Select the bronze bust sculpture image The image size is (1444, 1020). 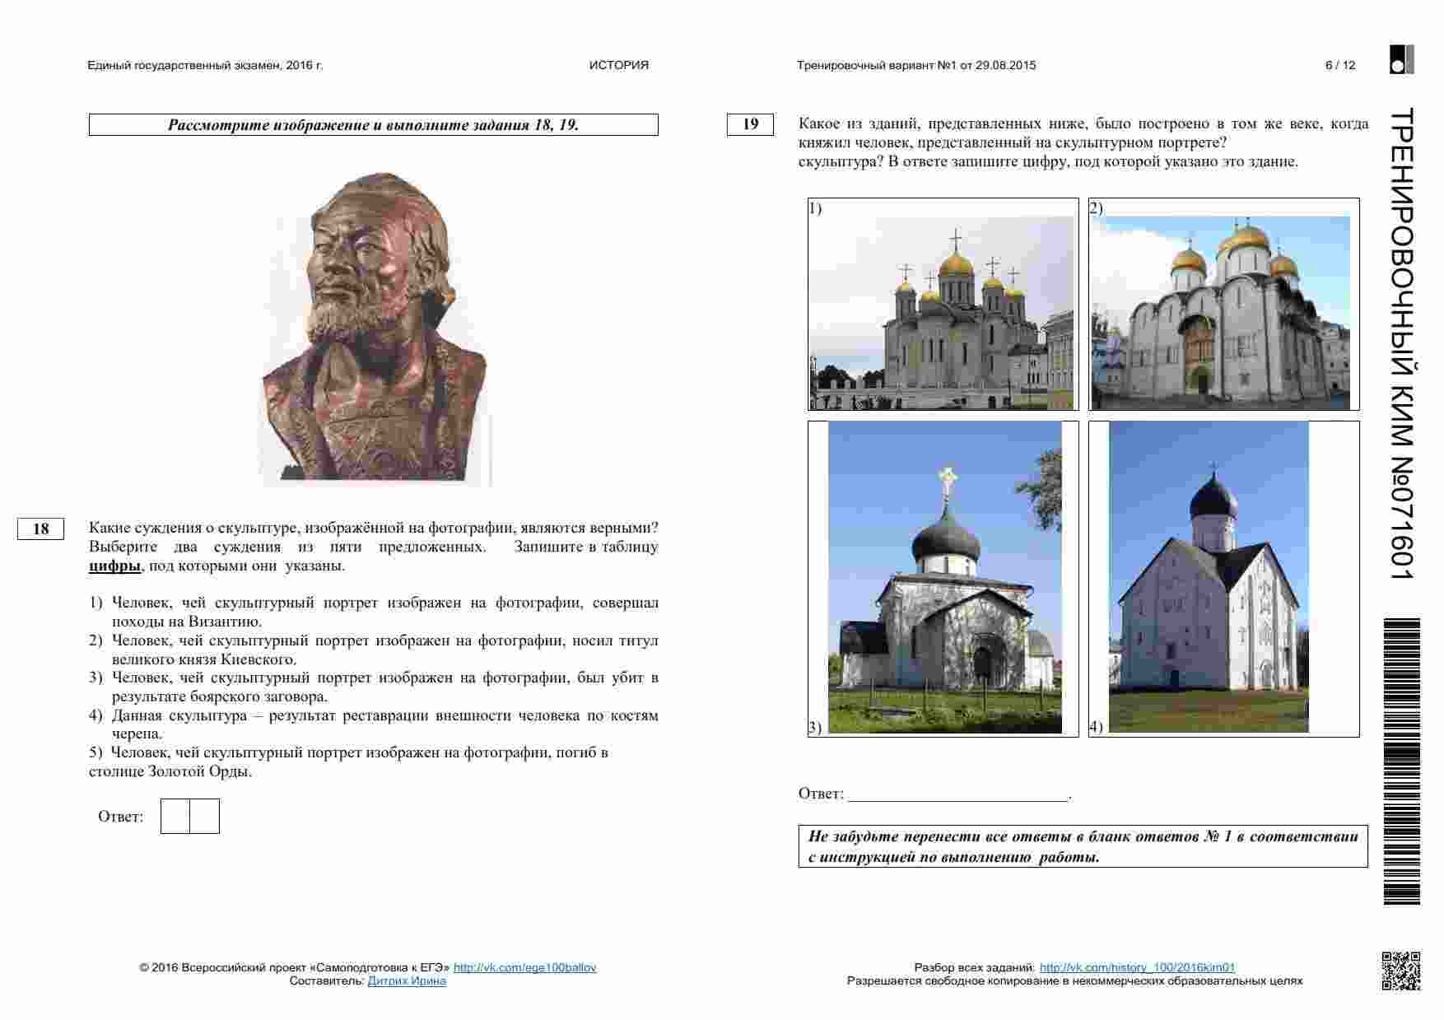tap(374, 327)
